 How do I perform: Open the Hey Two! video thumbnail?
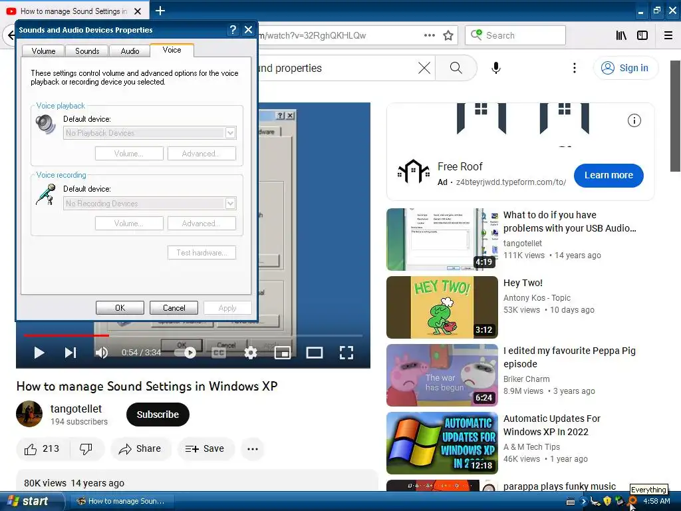(x=442, y=307)
